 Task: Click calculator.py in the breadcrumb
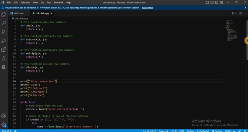coord(21,18)
